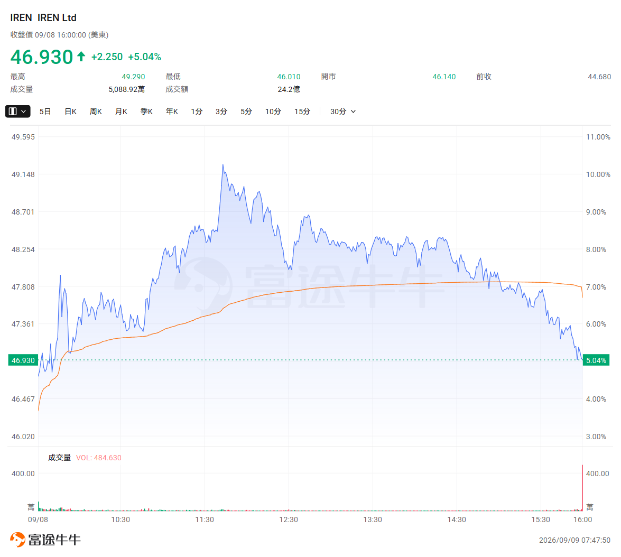Click the Futu bull logo icon

17,539
